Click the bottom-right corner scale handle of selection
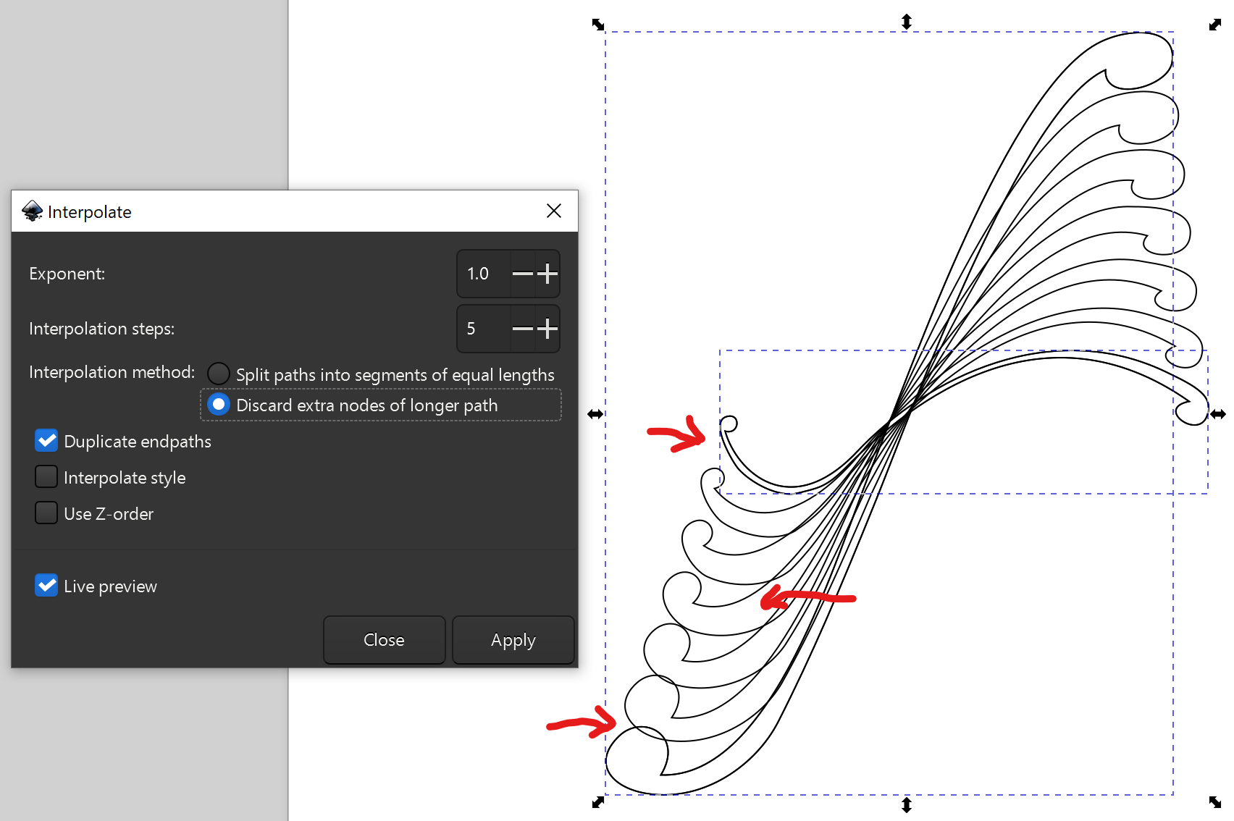Image resolution: width=1234 pixels, height=821 pixels. pyautogui.click(x=1215, y=802)
